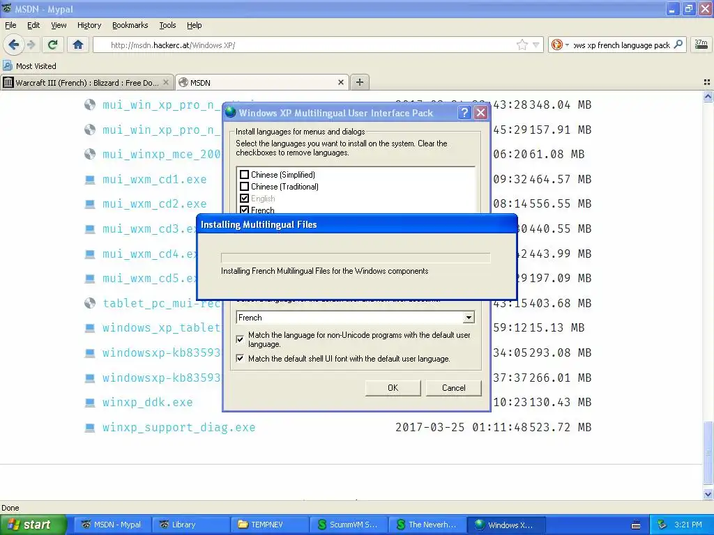The image size is (714, 535).
Task: Click Cancel in the MUI Pack dialog
Action: (453, 388)
